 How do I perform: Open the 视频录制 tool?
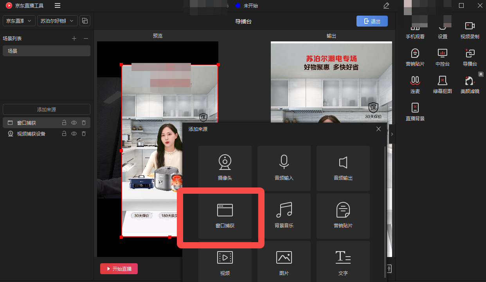(470, 30)
